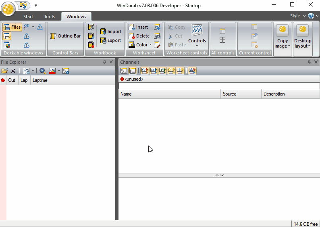The image size is (320, 227).
Task: Open the Desktop layout dropdown
Action: (303, 39)
